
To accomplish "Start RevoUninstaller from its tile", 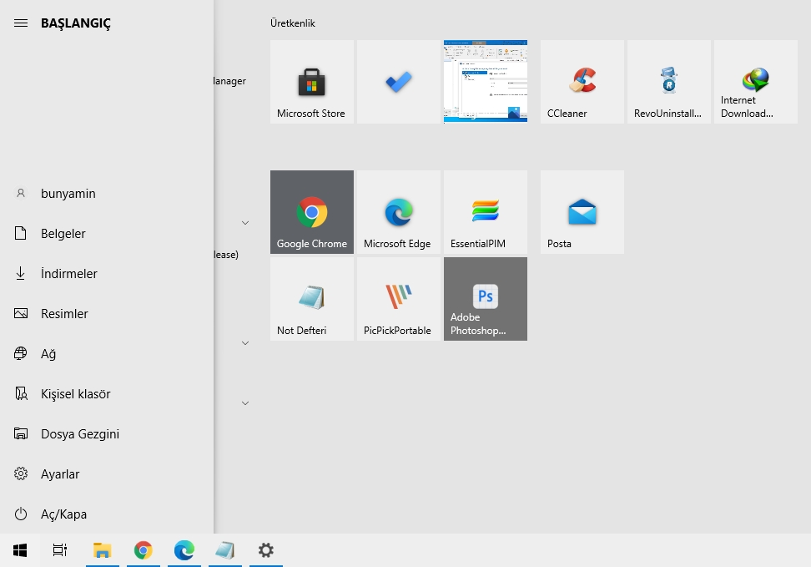I will point(668,81).
